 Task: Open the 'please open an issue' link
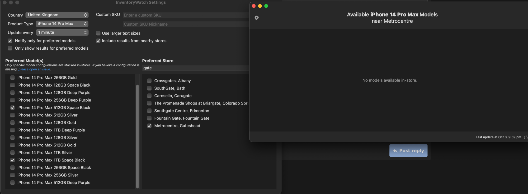pyautogui.click(x=34, y=69)
